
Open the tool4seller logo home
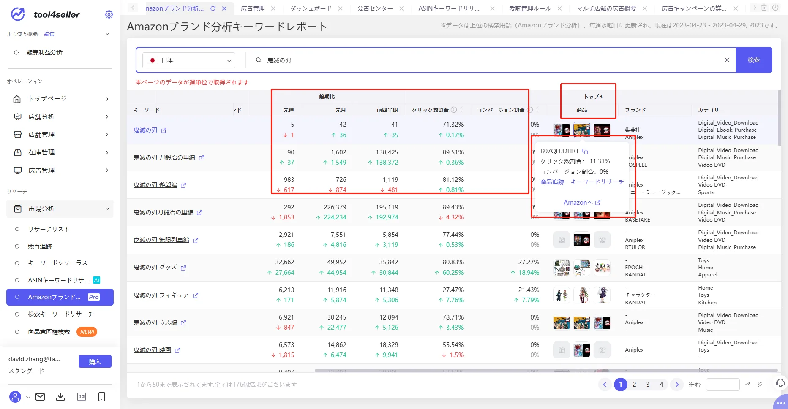point(45,14)
